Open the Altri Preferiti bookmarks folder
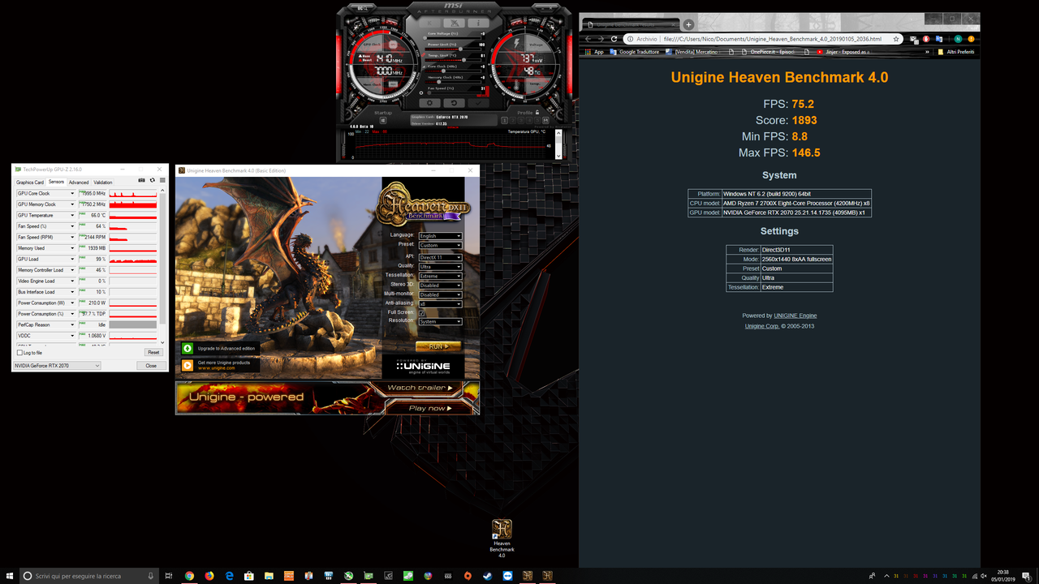 (x=955, y=52)
